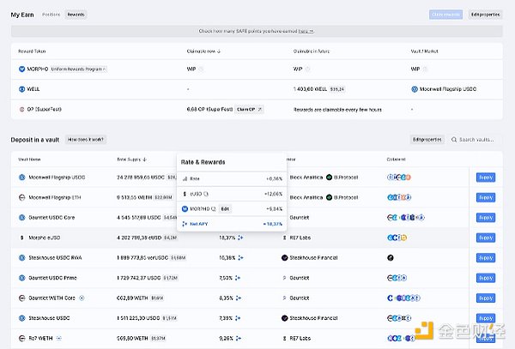Click the Steakhouse Financial curator icon
515x349 pixels.
click(286, 257)
